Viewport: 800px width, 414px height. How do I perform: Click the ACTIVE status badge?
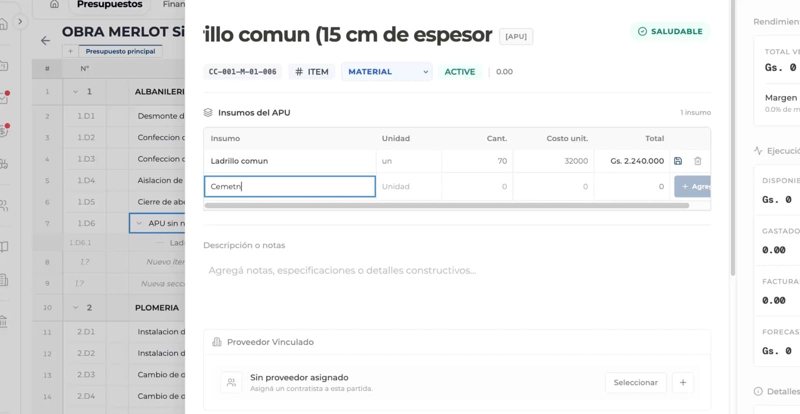tap(460, 72)
